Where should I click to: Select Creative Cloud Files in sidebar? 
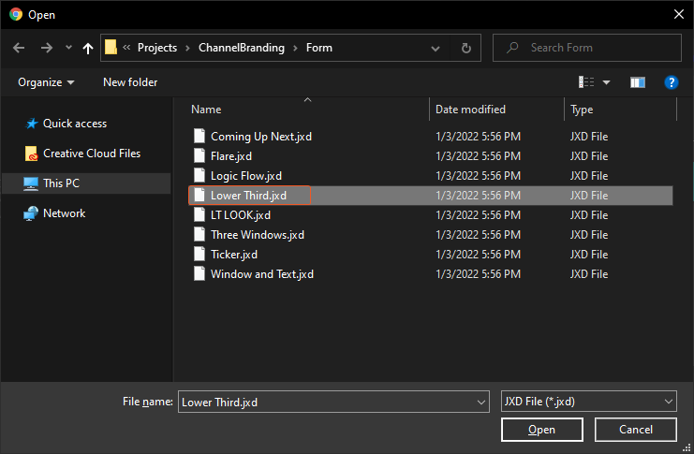(91, 154)
